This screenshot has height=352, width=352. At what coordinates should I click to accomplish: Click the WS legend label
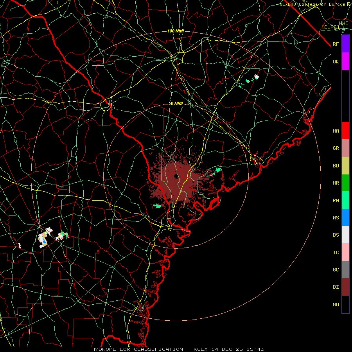[x=336, y=218]
